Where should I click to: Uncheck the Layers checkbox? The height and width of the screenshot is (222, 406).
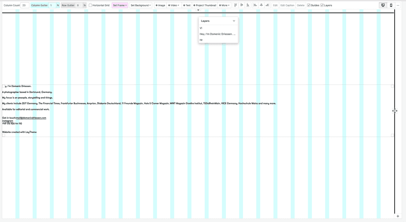322,5
